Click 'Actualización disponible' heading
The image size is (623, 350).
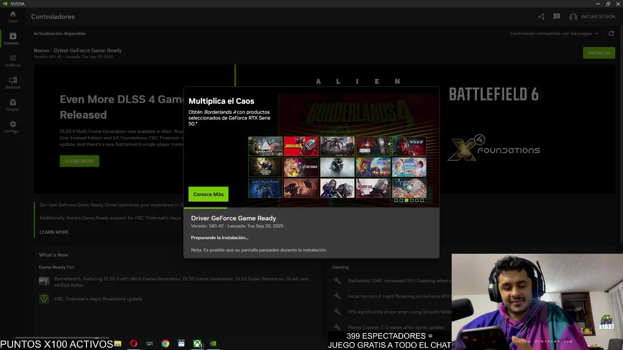[x=59, y=34]
